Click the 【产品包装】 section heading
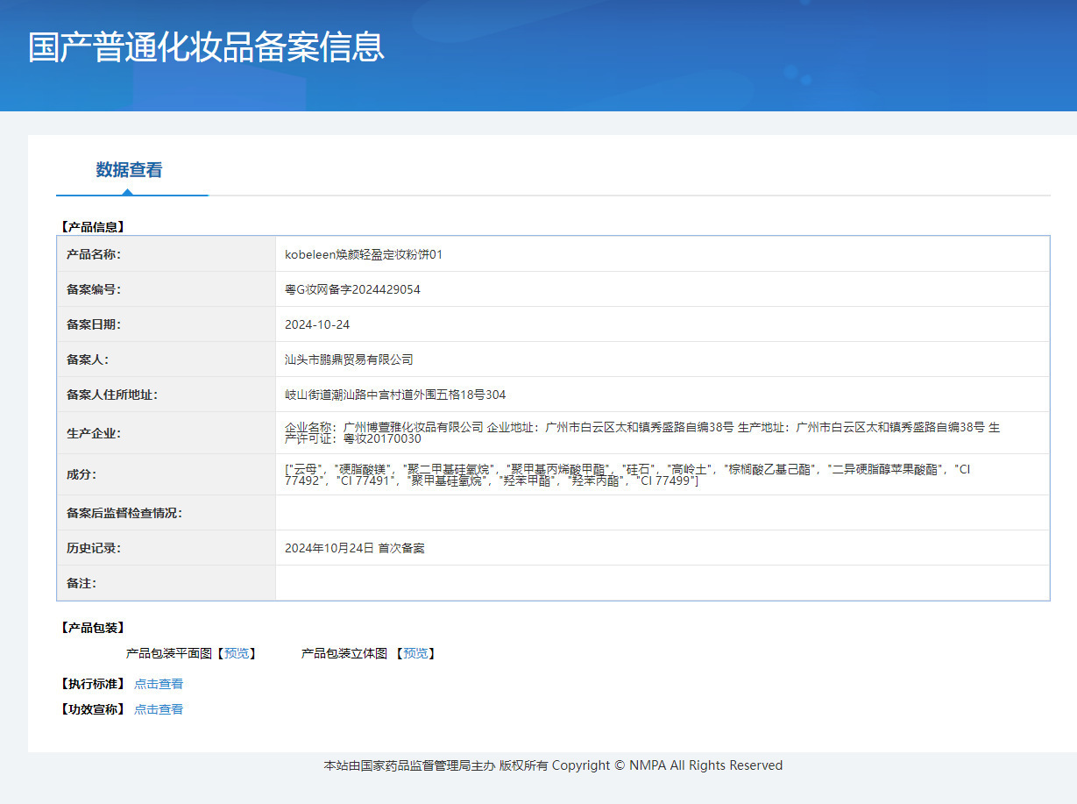The height and width of the screenshot is (804, 1077). (92, 628)
